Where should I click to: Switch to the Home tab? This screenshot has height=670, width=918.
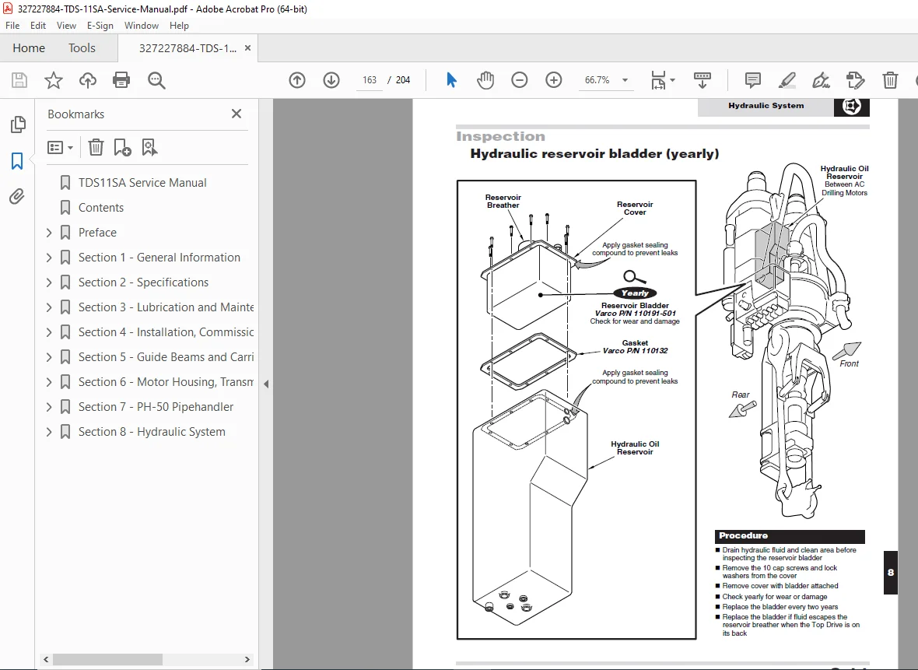(29, 48)
